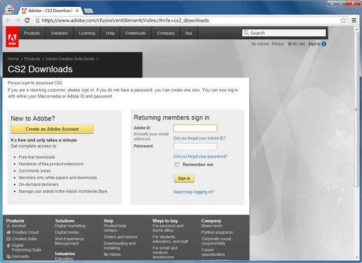Click the Creative Cloud footer icon
The height and width of the screenshot is (263, 362).
tap(9, 233)
